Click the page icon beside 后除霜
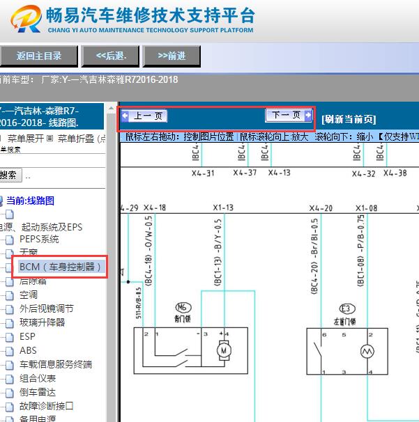 [10, 281]
